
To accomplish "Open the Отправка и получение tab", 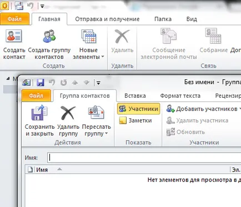I will point(107,19).
